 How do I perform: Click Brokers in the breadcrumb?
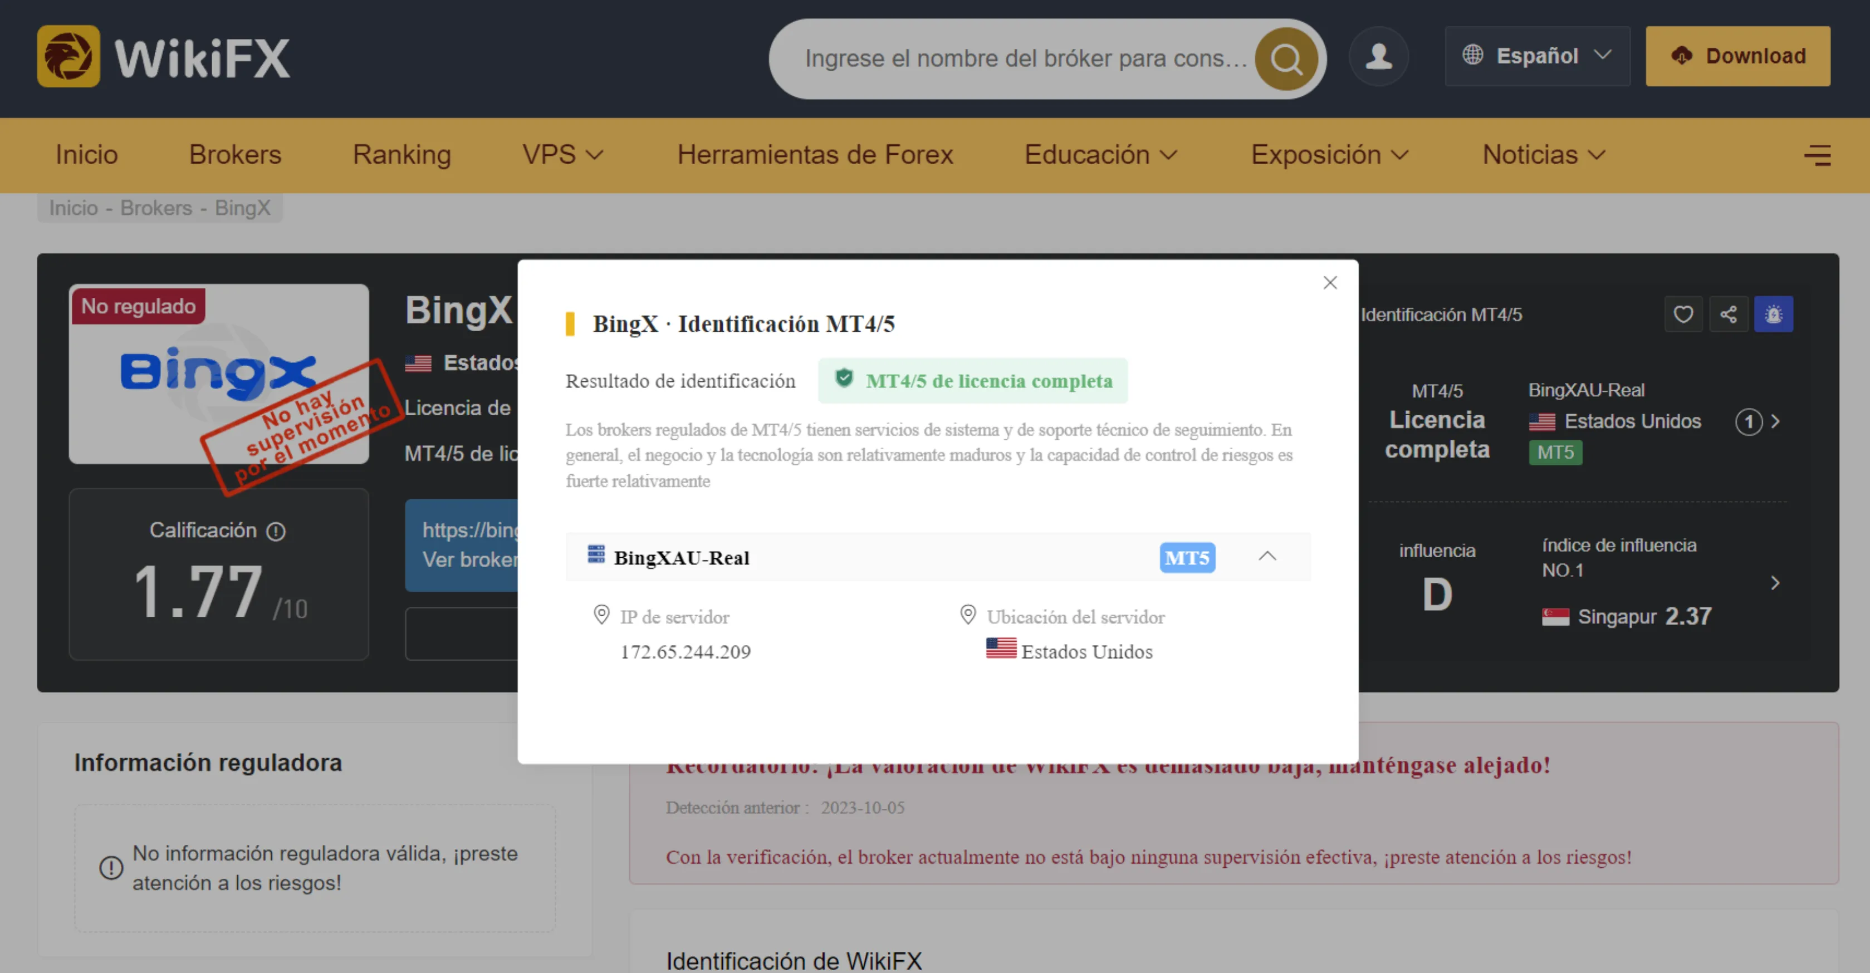coord(156,208)
